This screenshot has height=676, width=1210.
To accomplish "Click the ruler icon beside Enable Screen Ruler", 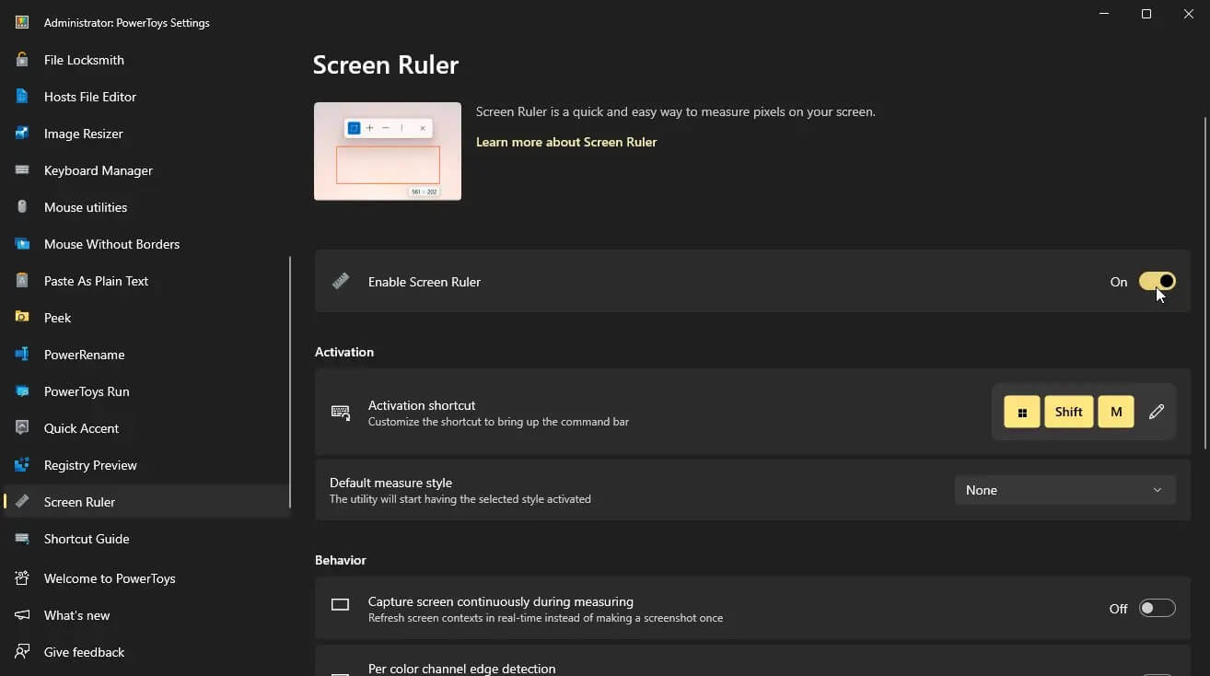I will point(341,282).
